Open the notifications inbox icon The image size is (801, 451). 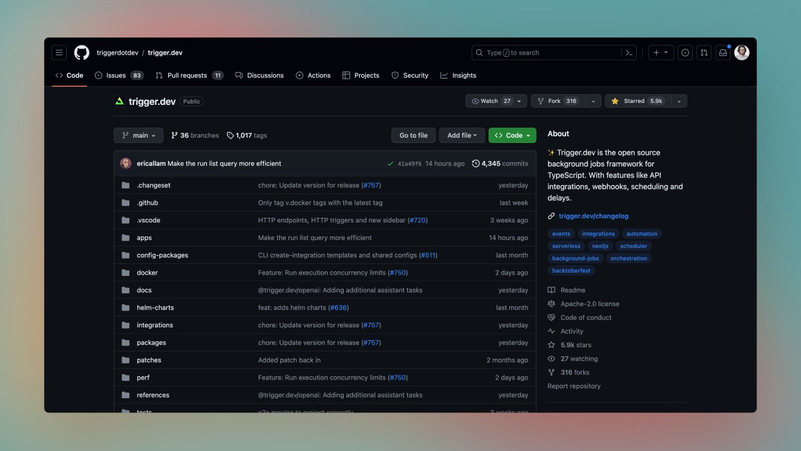click(722, 53)
